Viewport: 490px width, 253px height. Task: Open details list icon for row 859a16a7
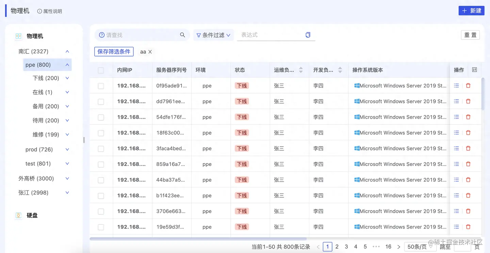click(x=456, y=164)
